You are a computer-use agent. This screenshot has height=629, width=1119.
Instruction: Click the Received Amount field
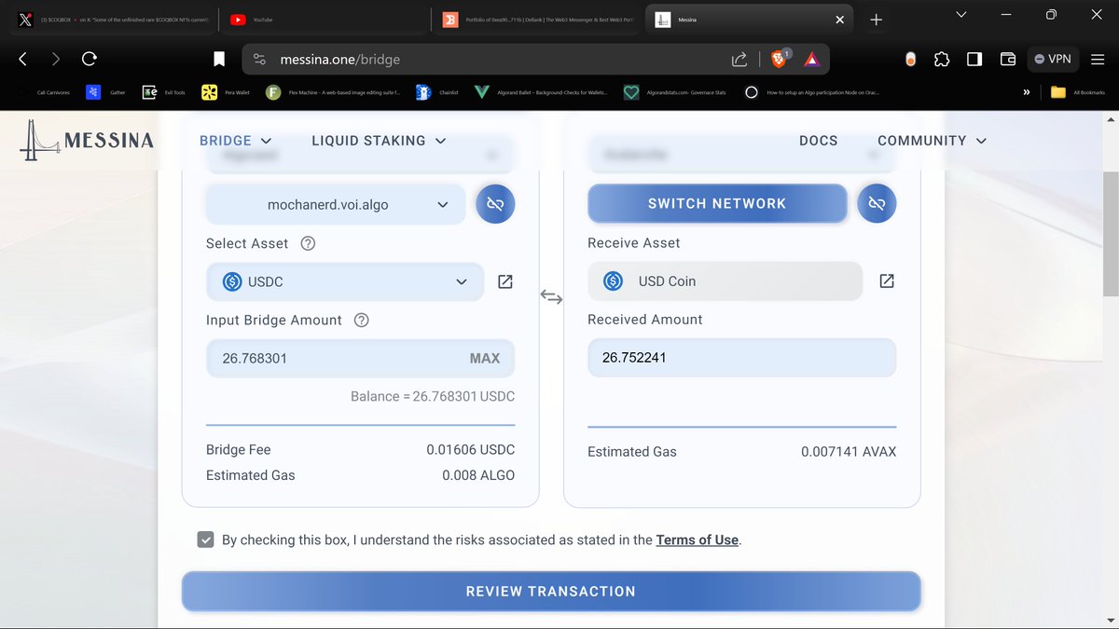pyautogui.click(x=741, y=357)
